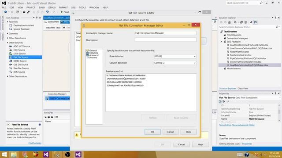Screen dimensions: 282x158
Task: Click Collapse All icon in Solution Explorer
Action: pyautogui.click(x=241, y=22)
